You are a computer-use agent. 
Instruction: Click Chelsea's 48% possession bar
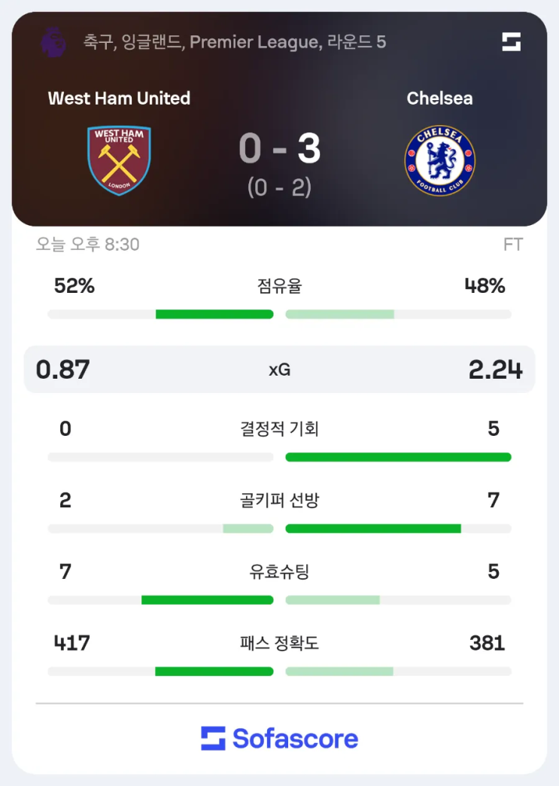[x=340, y=314]
